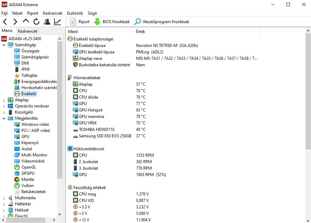Click the tree scrollbar down arrow

click(60, 214)
